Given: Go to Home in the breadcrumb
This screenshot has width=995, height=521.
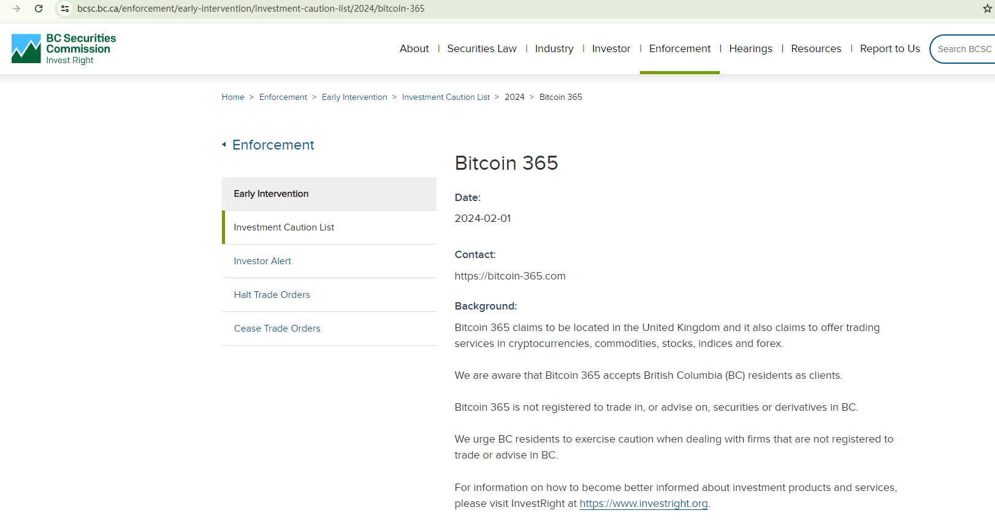Looking at the screenshot, I should coord(233,97).
